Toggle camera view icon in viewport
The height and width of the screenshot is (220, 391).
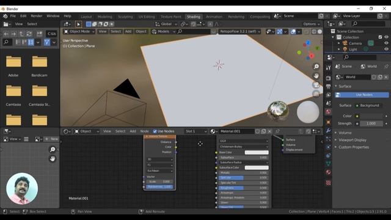[x=316, y=85]
